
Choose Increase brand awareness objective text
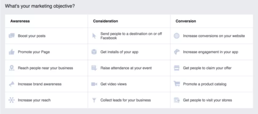(40, 84)
